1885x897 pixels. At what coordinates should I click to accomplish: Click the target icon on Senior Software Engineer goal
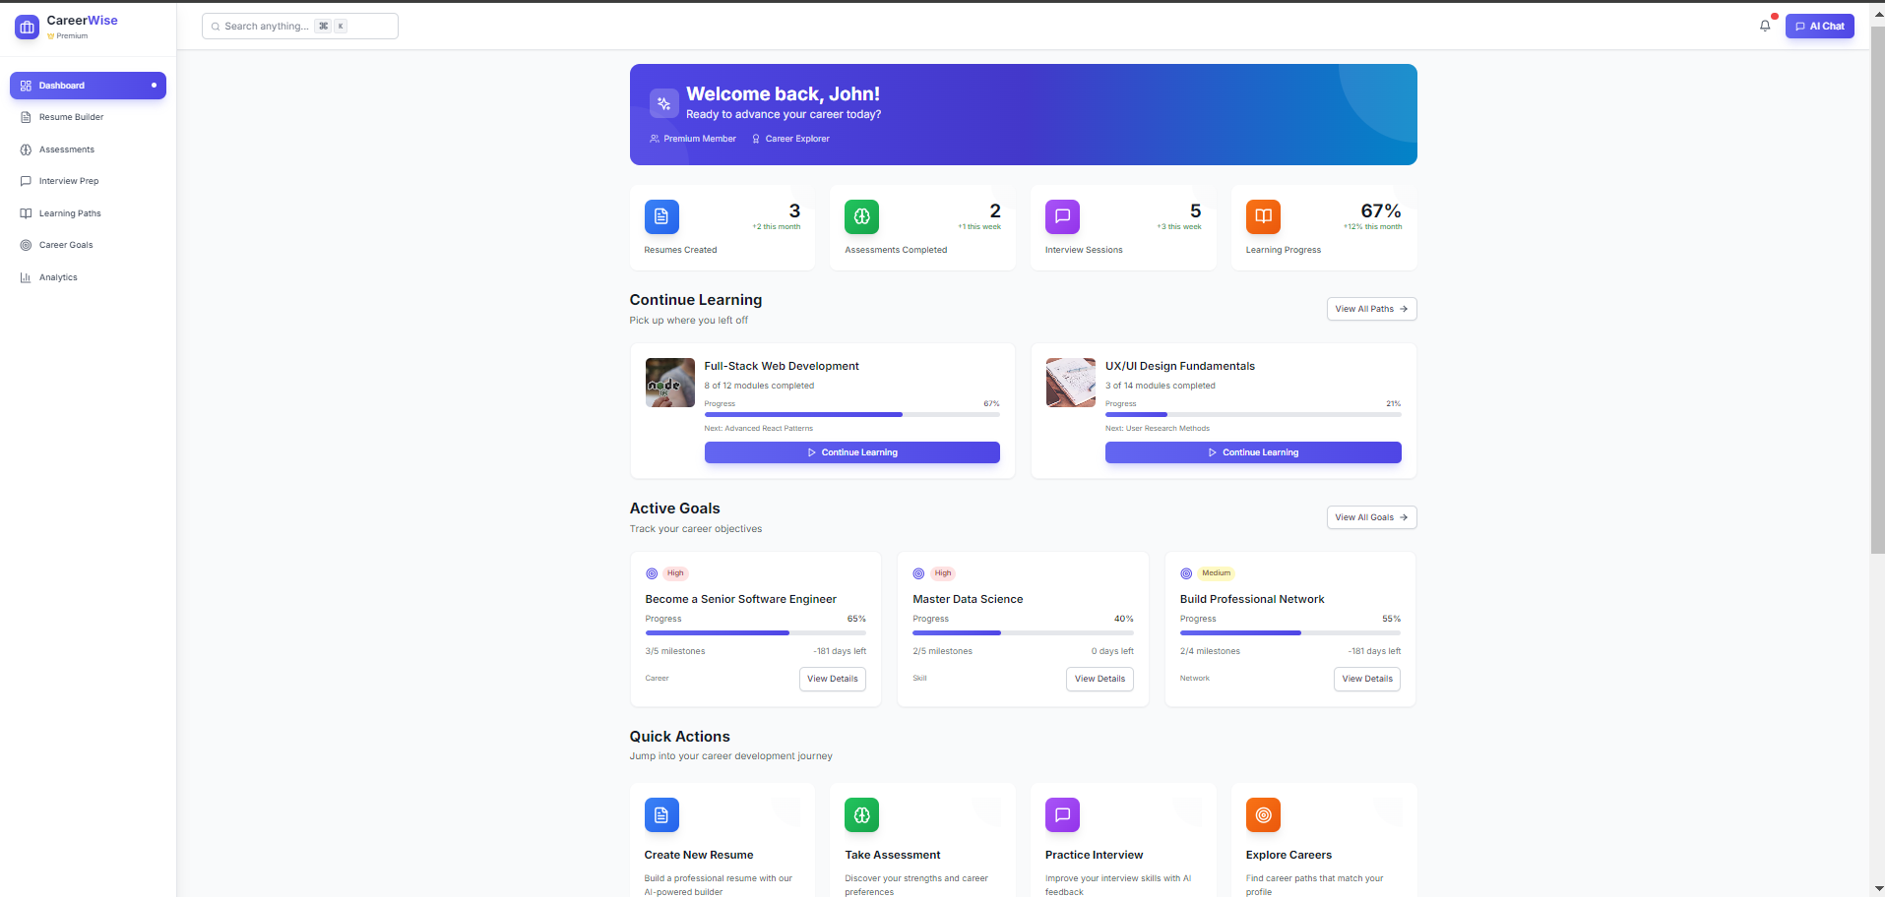point(652,573)
